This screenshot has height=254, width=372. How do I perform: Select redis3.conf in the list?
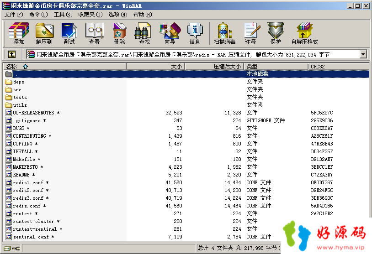click(28, 198)
